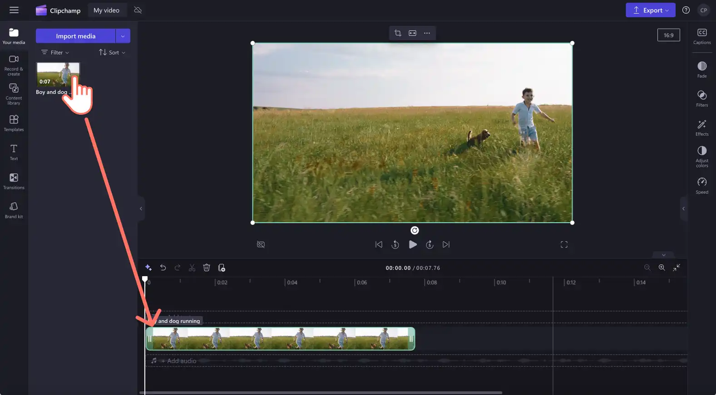
Task: Click the Export button
Action: point(651,10)
